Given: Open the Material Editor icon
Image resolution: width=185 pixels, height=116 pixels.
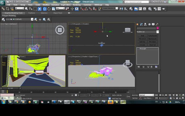Looking at the screenshot, I should click(x=150, y=9).
